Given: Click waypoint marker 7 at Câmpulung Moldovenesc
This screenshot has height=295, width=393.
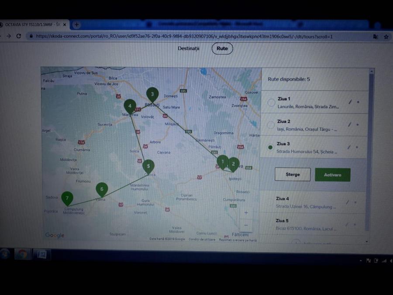Looking at the screenshot, I should [x=67, y=198].
